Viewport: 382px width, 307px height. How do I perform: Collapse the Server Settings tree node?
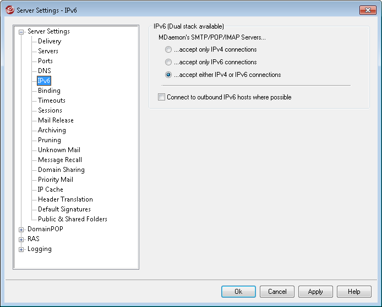[21, 32]
